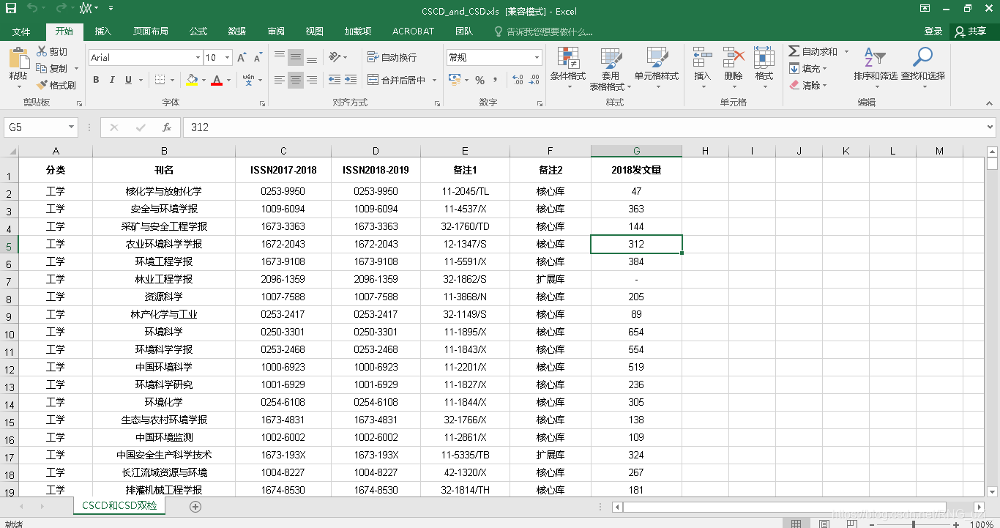Open the Arial font name dropdown
The image size is (1000, 528).
point(198,57)
